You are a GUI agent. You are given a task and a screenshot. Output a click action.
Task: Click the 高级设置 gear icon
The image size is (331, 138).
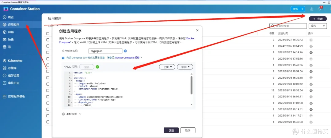coord(63,114)
